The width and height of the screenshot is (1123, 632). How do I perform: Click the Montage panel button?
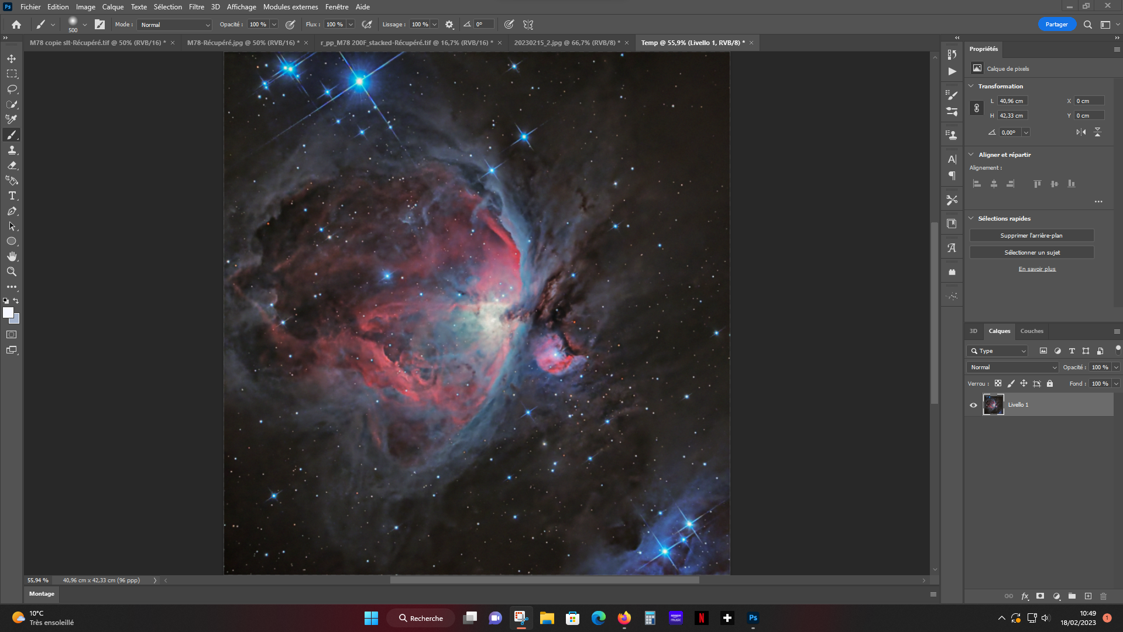42,594
